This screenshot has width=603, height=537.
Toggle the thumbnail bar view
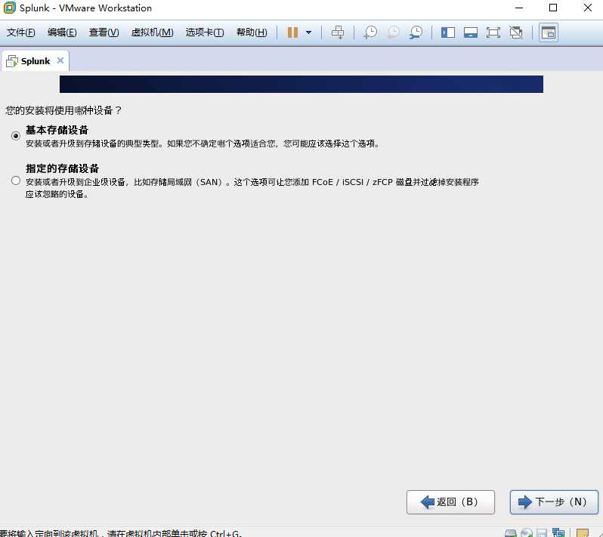(x=470, y=32)
